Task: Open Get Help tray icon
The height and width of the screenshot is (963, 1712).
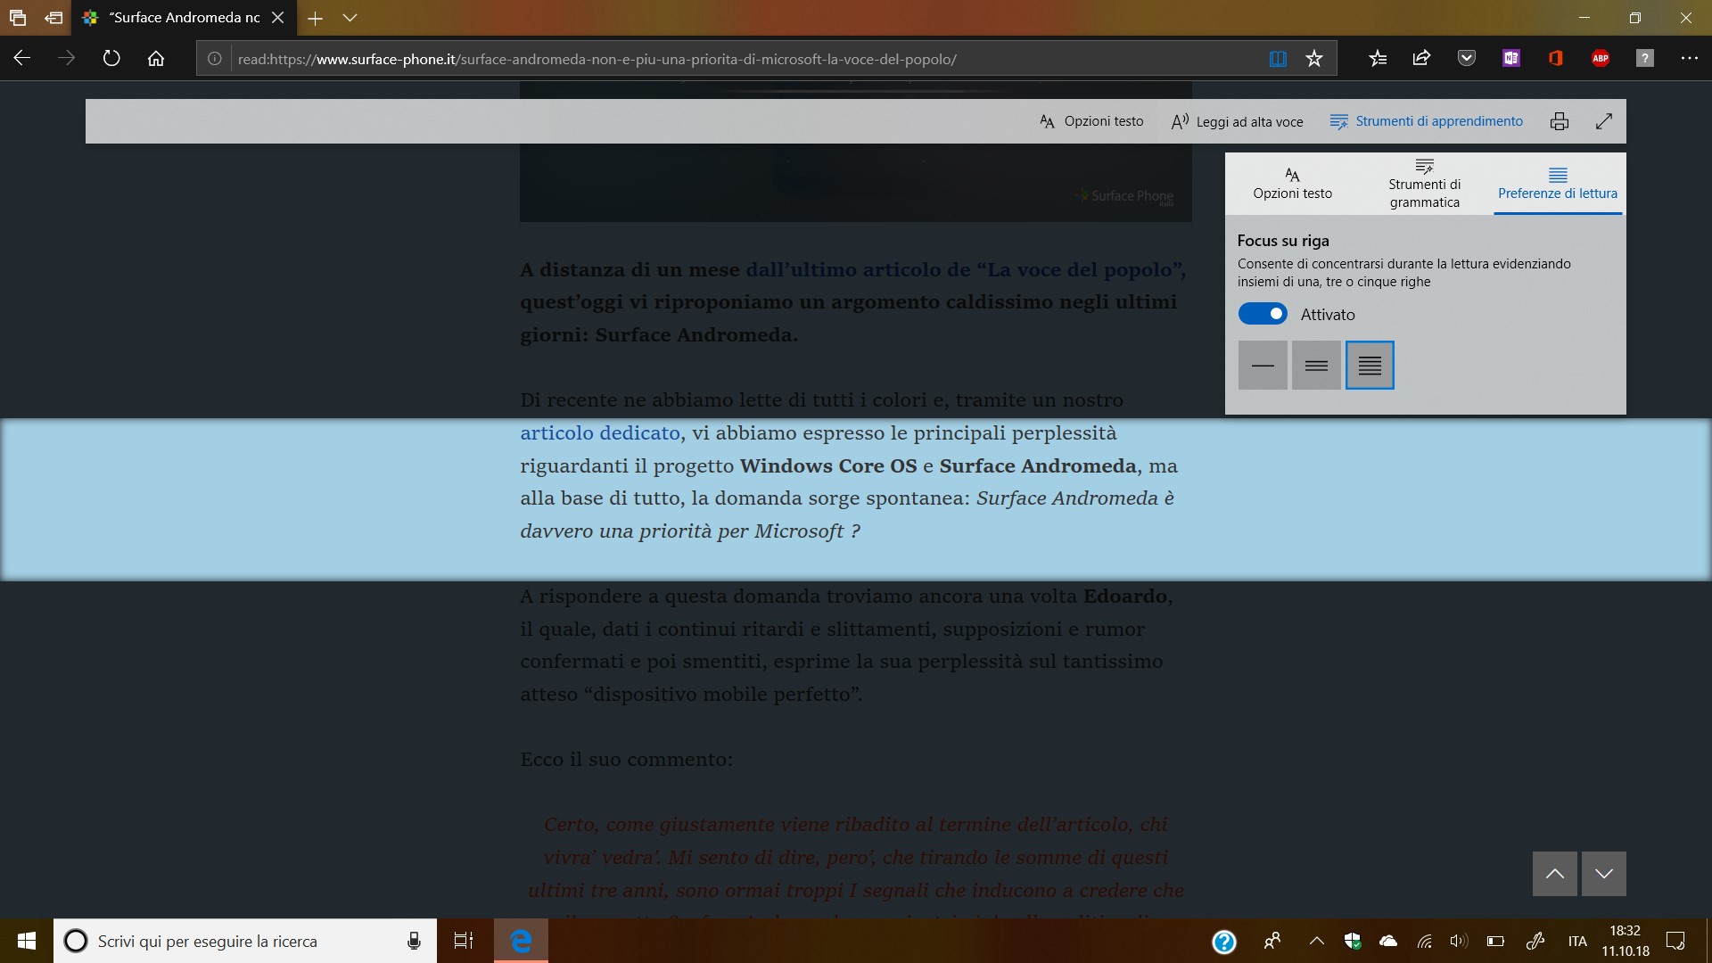Action: point(1224,942)
